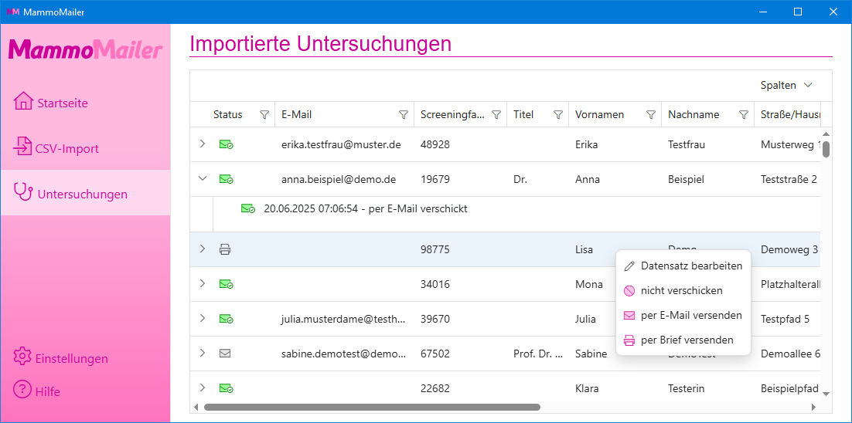This screenshot has height=423, width=852.
Task: Click the filter icon in Titel column
Action: coord(557,115)
